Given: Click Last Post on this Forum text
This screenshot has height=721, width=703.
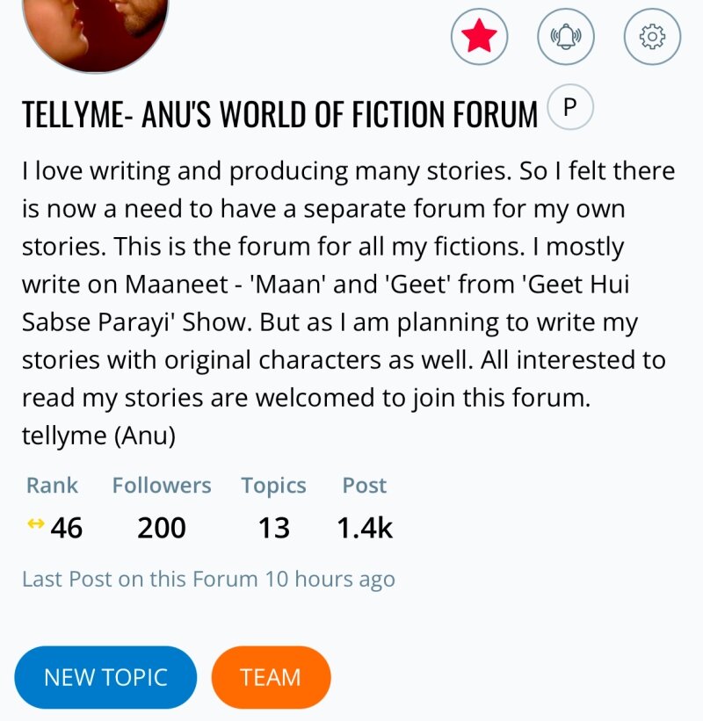Looking at the screenshot, I should tap(208, 580).
